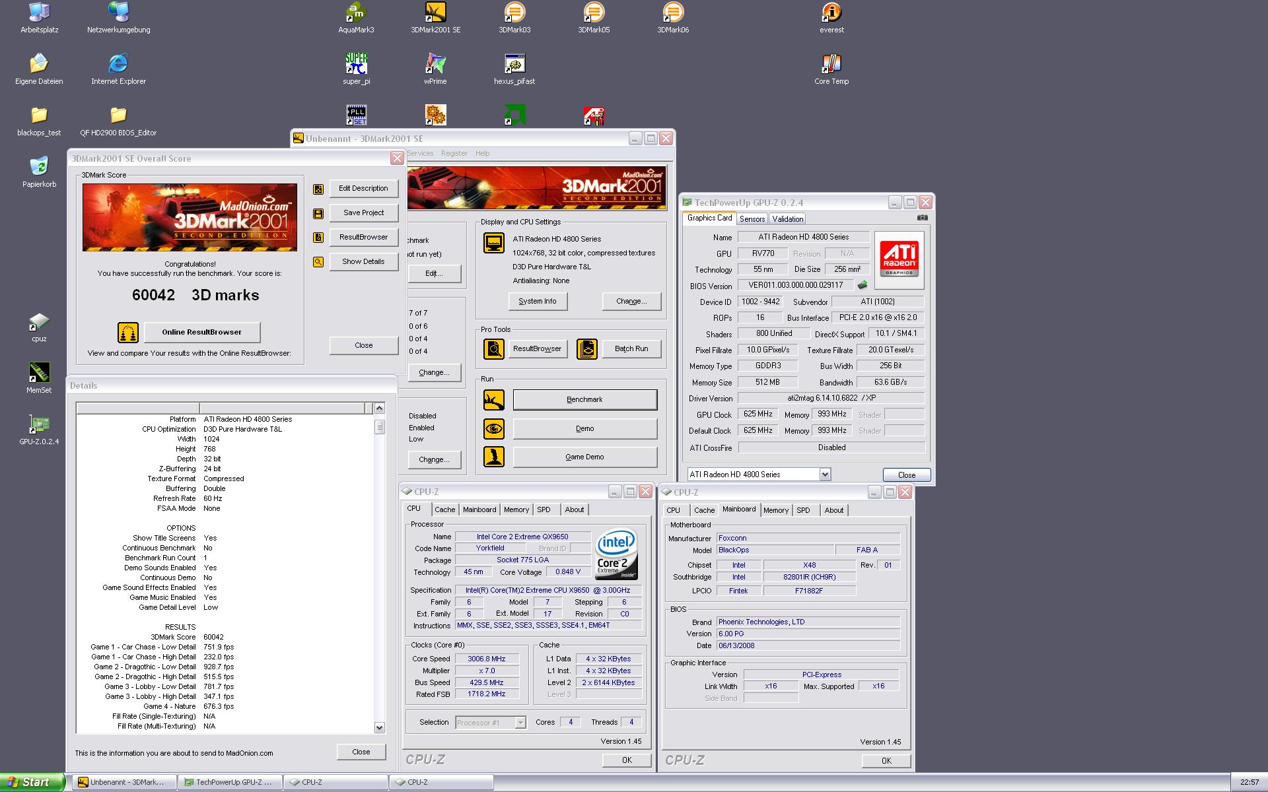
Task: Open the Cache tab in left CPU-Z
Action: tap(444, 510)
